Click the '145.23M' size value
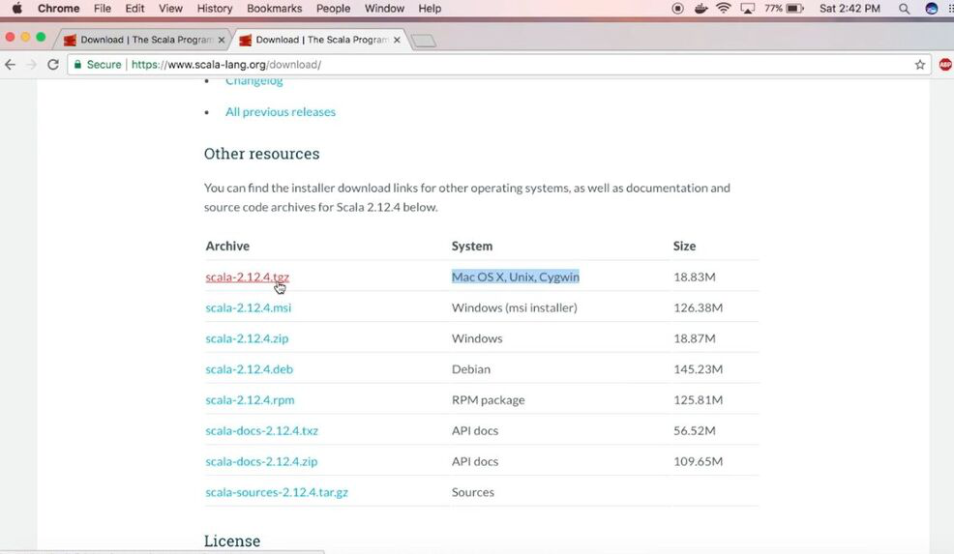Viewport: 954px width, 554px height. click(x=698, y=369)
